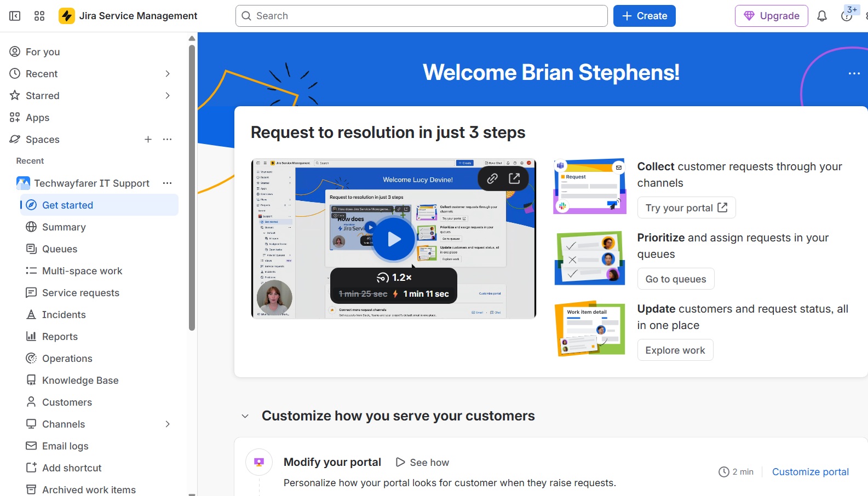
Task: Expand the Channels submenu chevron
Action: pyautogui.click(x=168, y=424)
